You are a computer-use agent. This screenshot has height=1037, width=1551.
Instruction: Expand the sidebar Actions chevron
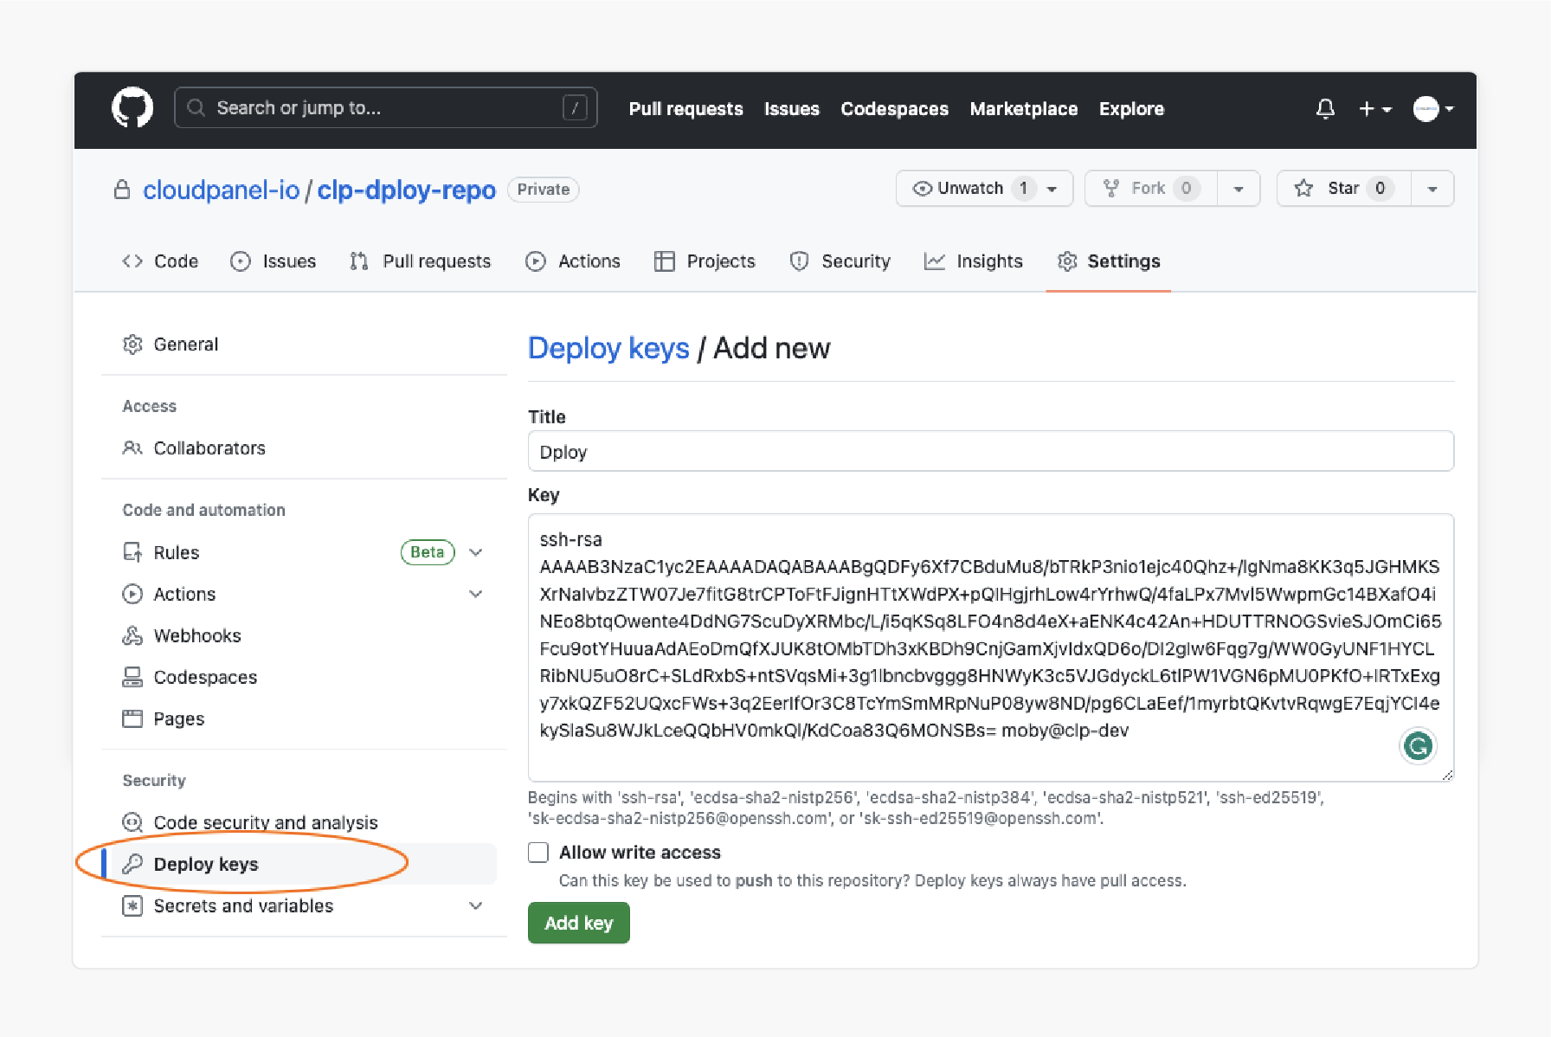point(476,594)
